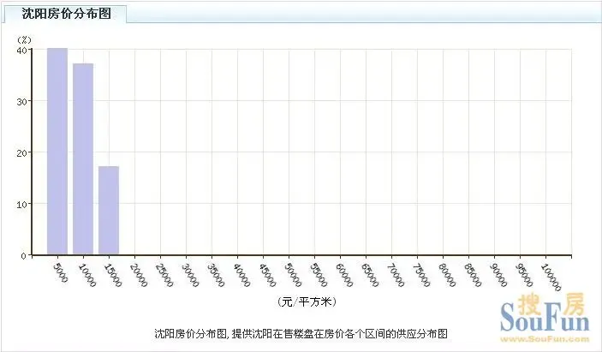This screenshot has width=602, height=352.
Task: Click the y-axis value 10
Action: coord(22,204)
